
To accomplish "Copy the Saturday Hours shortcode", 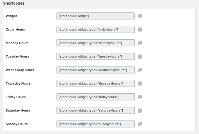I will (x=141, y=110).
